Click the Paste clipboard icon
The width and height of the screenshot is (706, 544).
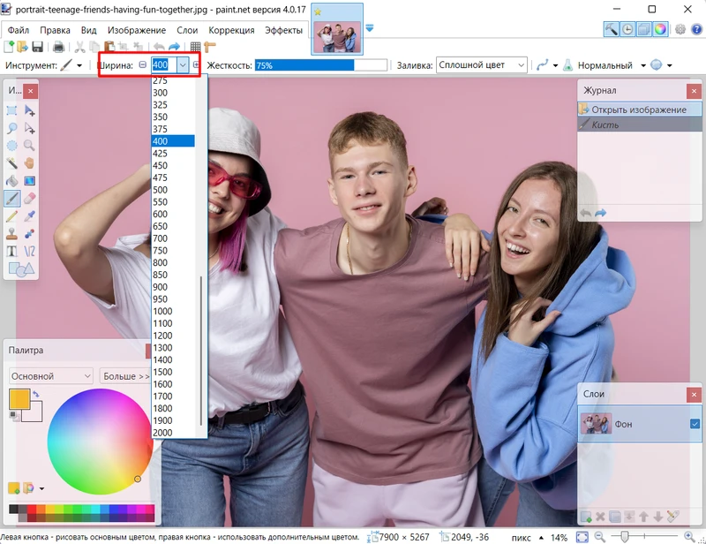click(x=109, y=47)
